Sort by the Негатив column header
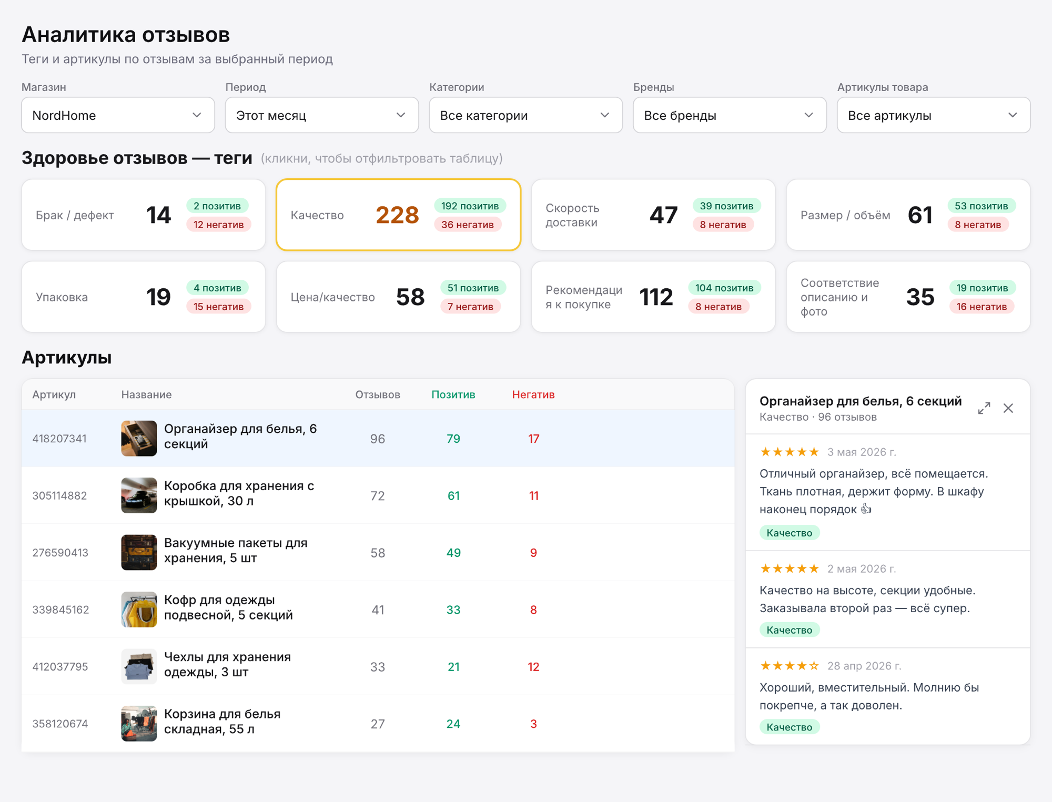The image size is (1052, 802). [533, 394]
